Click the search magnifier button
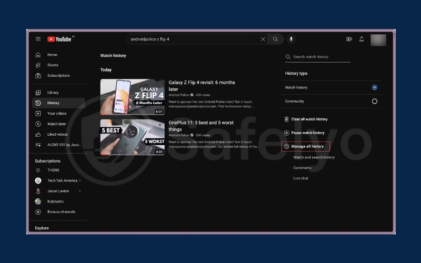Viewport: 421px width, 263px height. (x=275, y=39)
